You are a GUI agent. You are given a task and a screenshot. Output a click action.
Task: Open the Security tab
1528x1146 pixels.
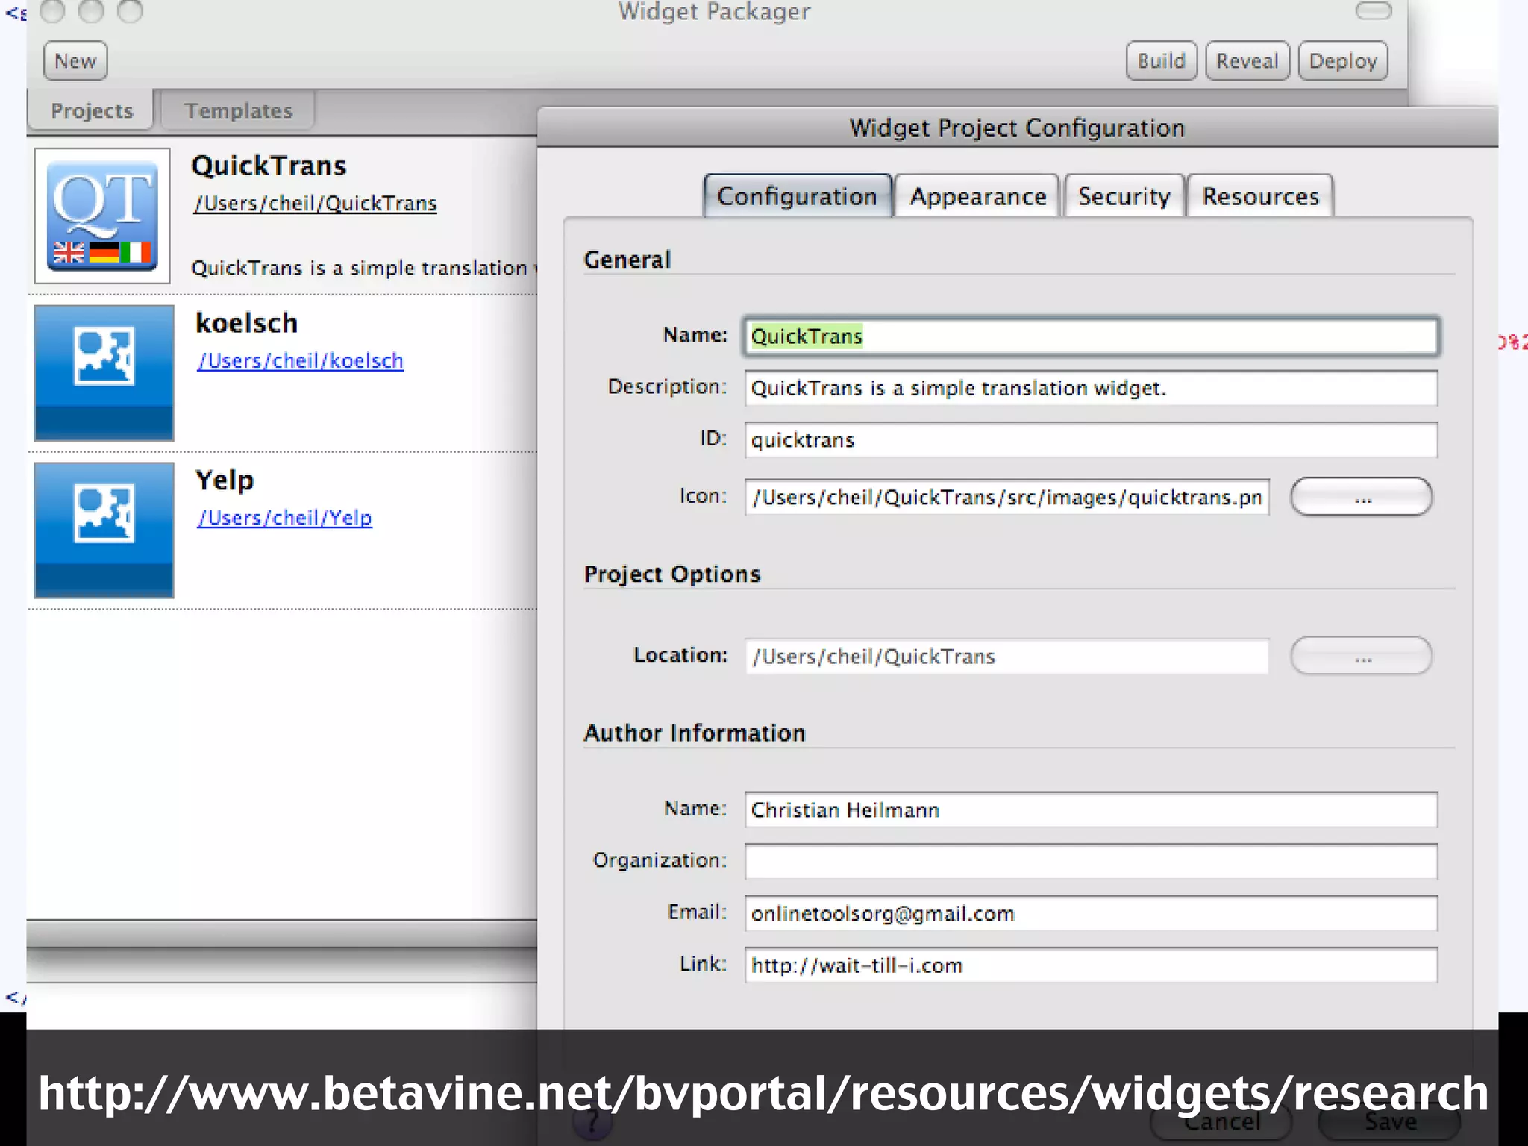pyautogui.click(x=1124, y=196)
